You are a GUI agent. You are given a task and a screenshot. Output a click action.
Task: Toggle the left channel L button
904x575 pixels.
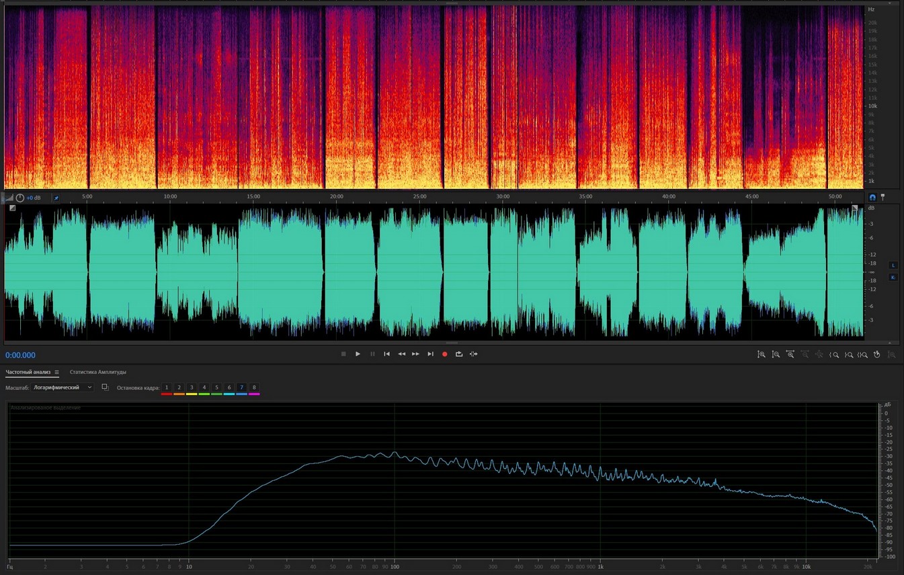tap(893, 265)
